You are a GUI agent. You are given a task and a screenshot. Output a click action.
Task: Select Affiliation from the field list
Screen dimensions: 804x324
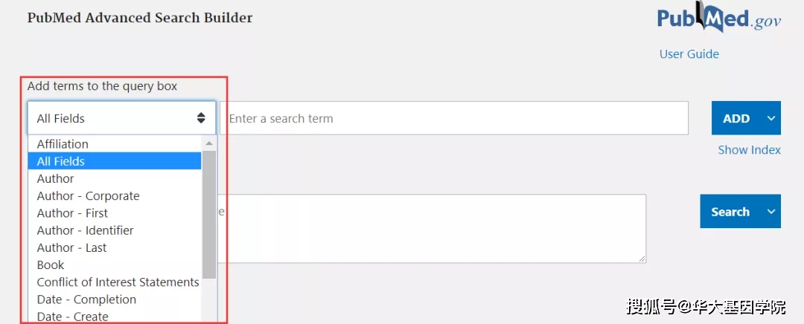pyautogui.click(x=63, y=144)
